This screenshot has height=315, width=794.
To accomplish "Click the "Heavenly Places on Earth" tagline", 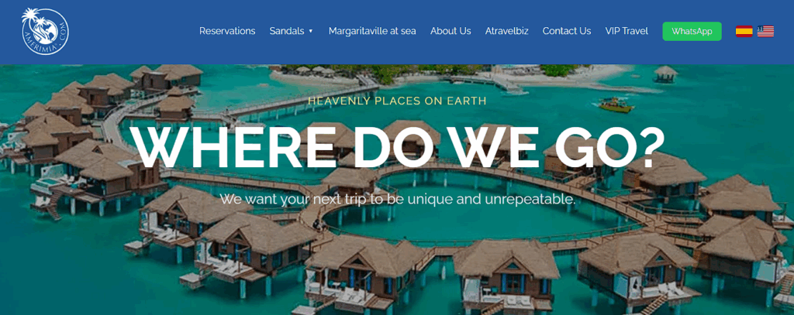I will pyautogui.click(x=398, y=101).
